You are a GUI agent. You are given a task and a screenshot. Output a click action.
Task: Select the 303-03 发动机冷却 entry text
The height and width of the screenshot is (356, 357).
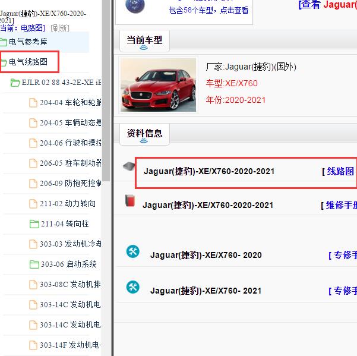click(x=71, y=244)
